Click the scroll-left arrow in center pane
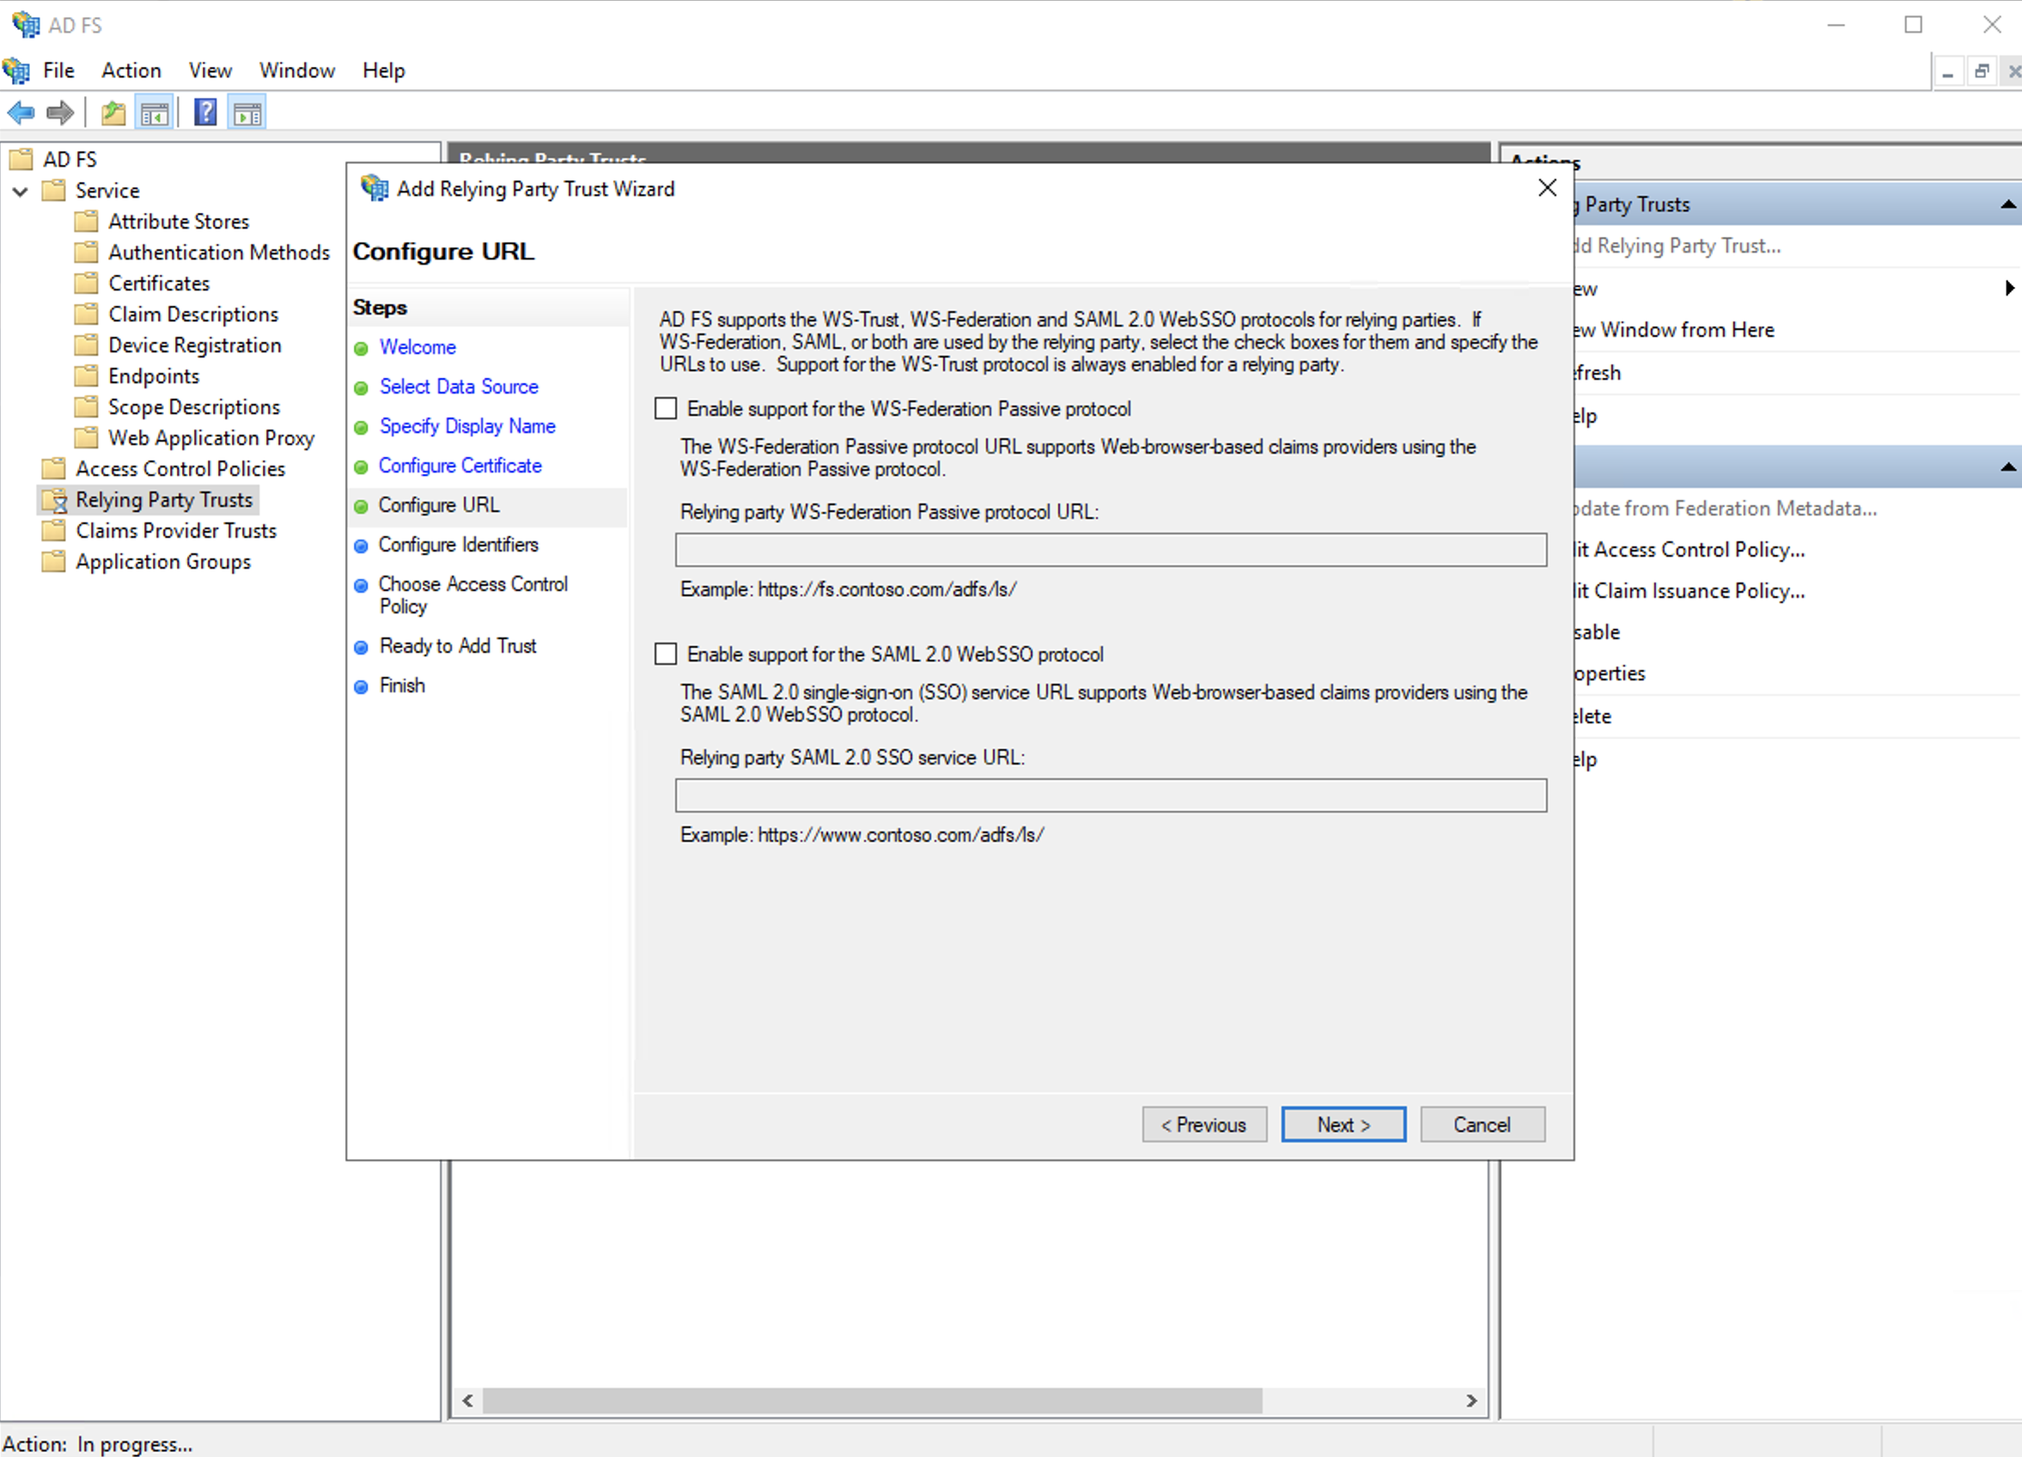 pos(467,1400)
